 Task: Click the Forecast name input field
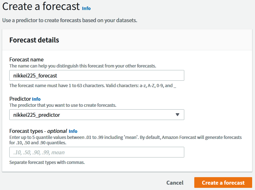tap(96, 75)
